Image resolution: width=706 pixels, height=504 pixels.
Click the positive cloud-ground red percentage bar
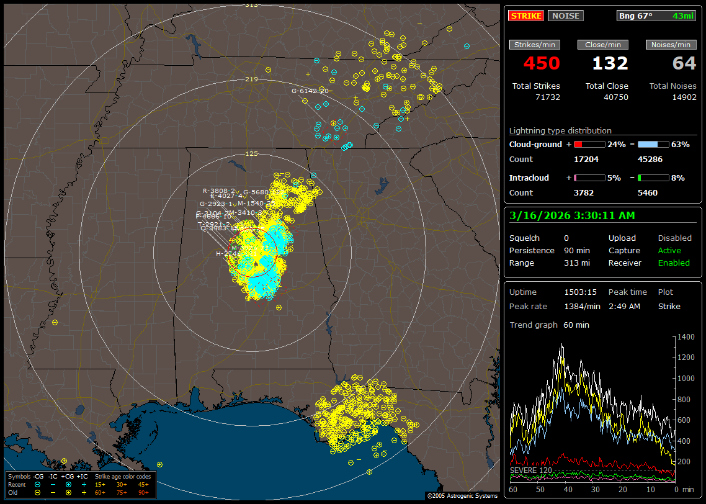589,144
